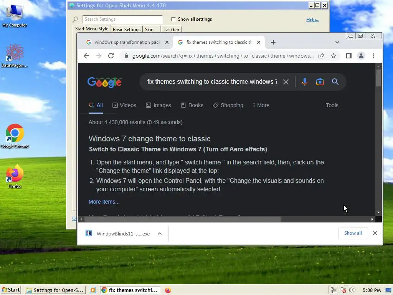Click the 'Show all' downloads button
This screenshot has width=393, height=295.
point(353,233)
